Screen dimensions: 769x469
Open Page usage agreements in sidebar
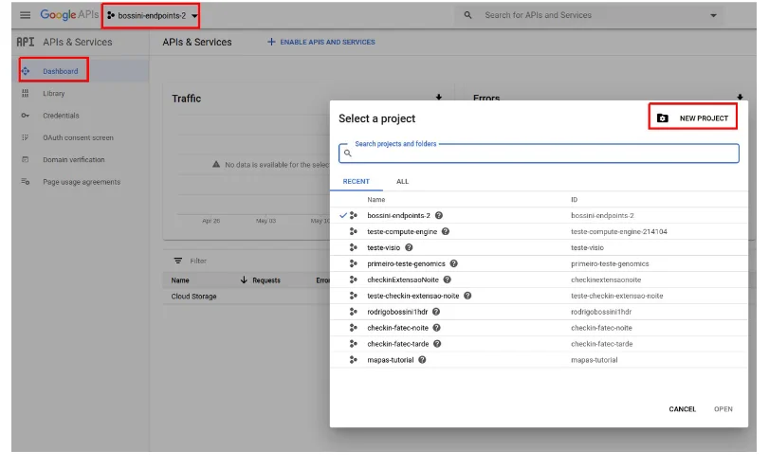[82, 182]
